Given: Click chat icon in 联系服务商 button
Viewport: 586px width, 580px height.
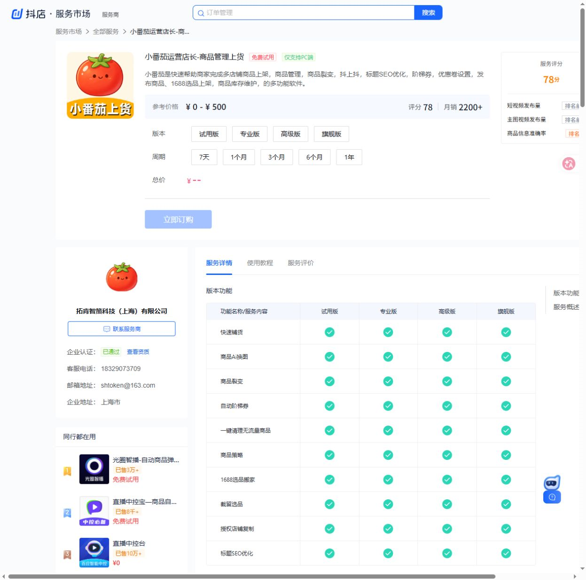Looking at the screenshot, I should click(107, 329).
